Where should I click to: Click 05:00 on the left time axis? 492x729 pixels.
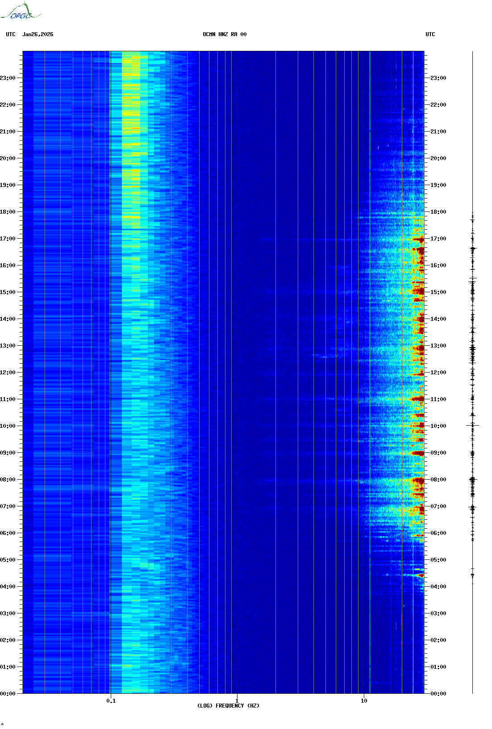[8, 560]
